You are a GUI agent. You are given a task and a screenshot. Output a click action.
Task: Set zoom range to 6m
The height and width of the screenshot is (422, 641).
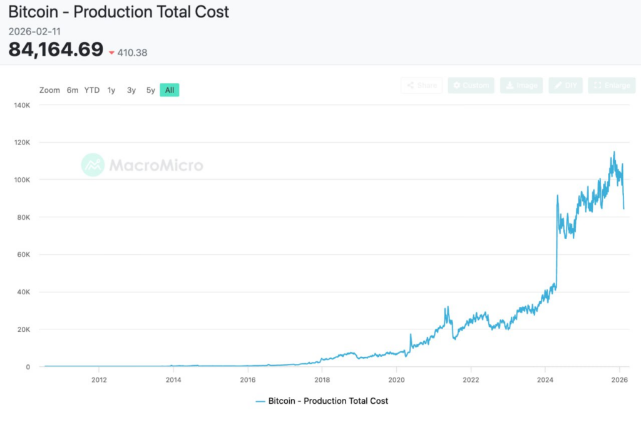73,90
